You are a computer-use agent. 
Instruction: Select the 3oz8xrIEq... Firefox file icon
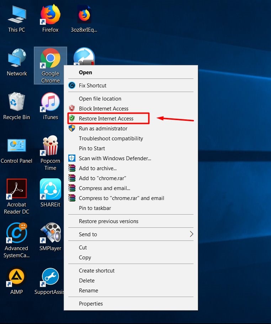point(84,14)
